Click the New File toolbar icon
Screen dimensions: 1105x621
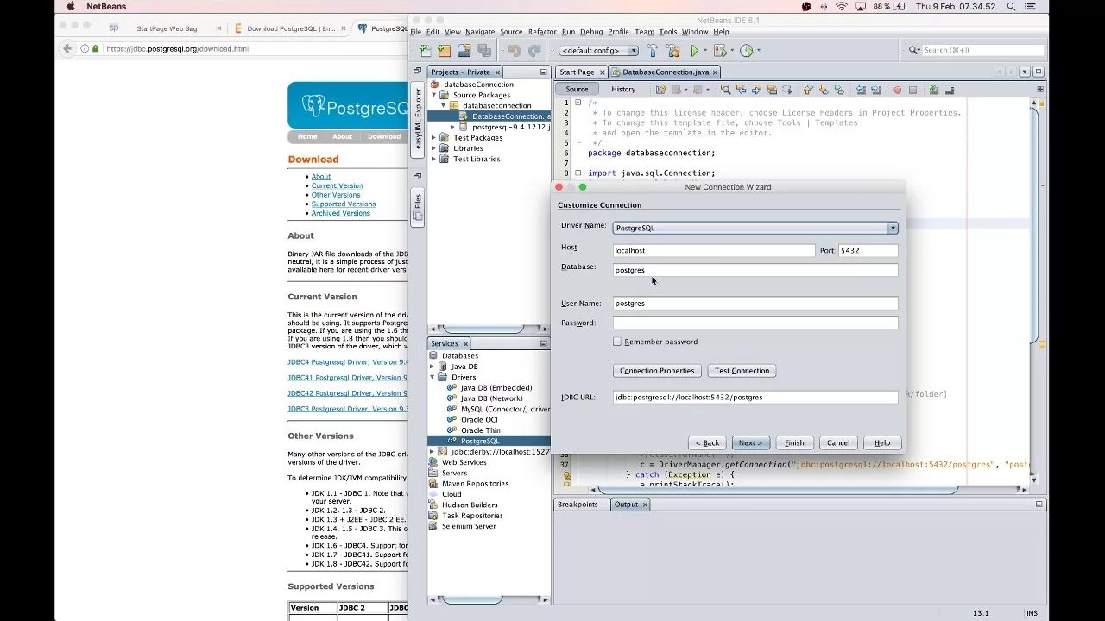point(425,51)
